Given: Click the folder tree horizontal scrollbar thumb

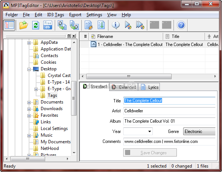Looking at the screenshot, I should point(28,159).
